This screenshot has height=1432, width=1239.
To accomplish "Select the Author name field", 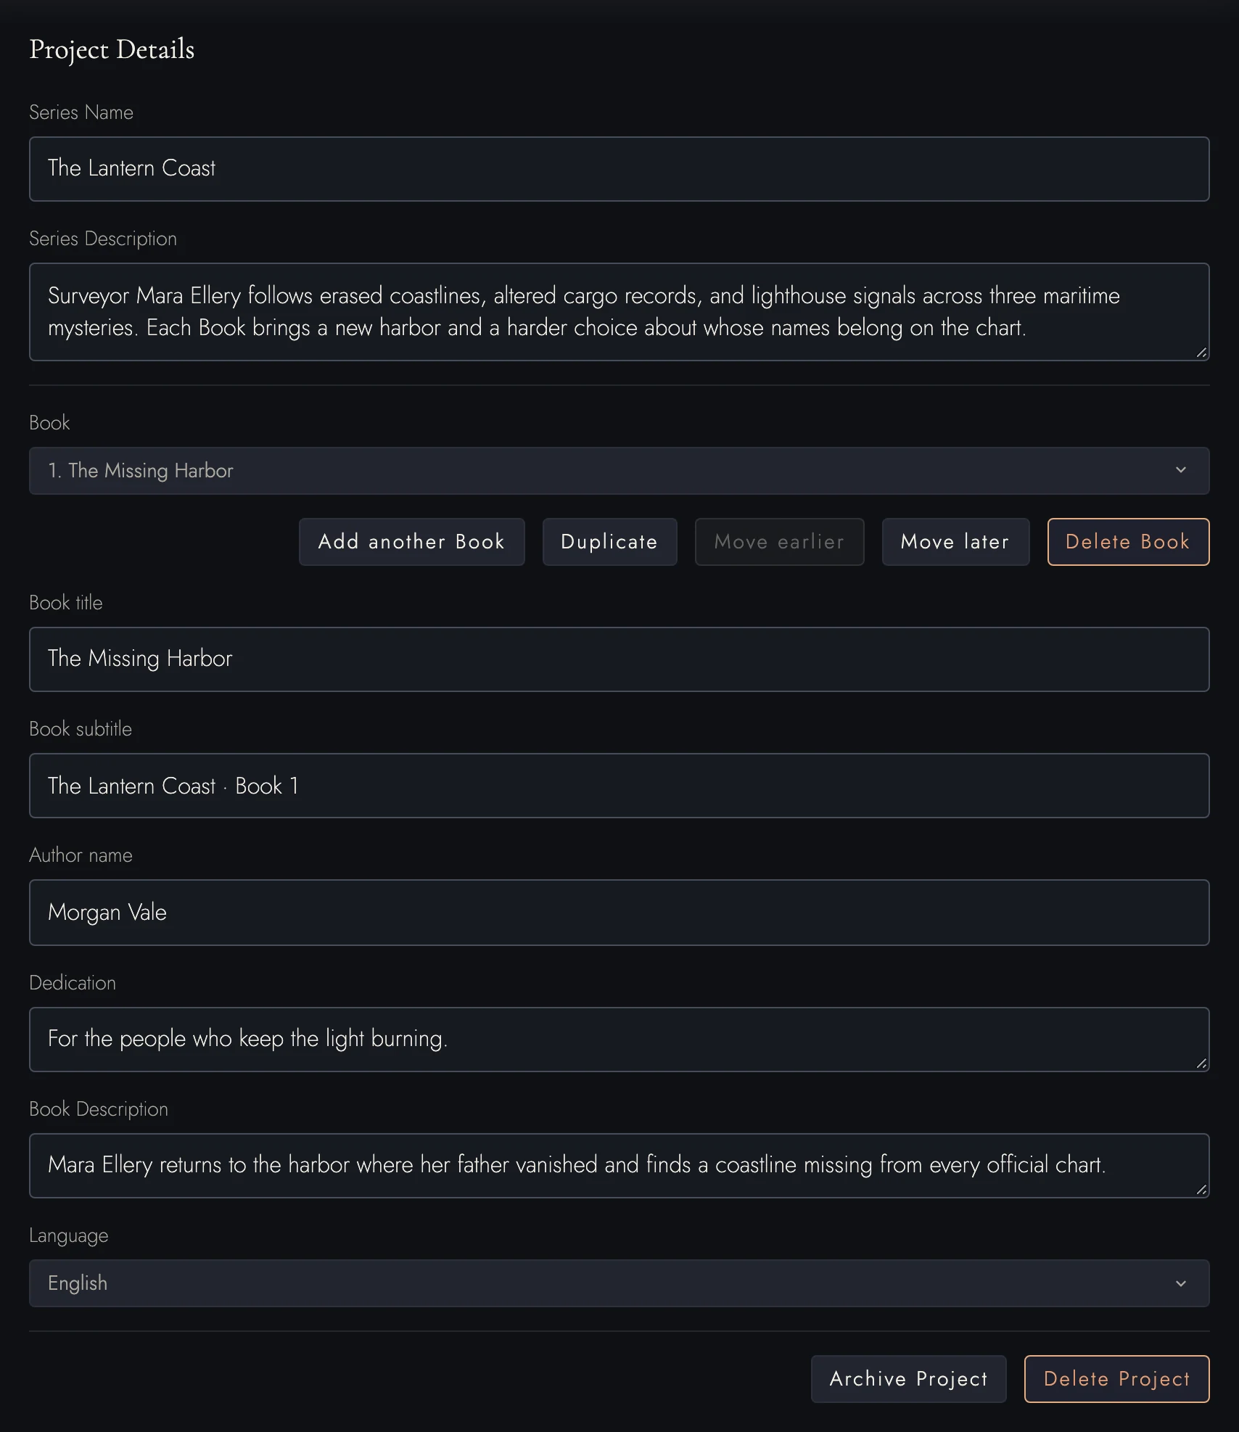I will click(x=619, y=913).
